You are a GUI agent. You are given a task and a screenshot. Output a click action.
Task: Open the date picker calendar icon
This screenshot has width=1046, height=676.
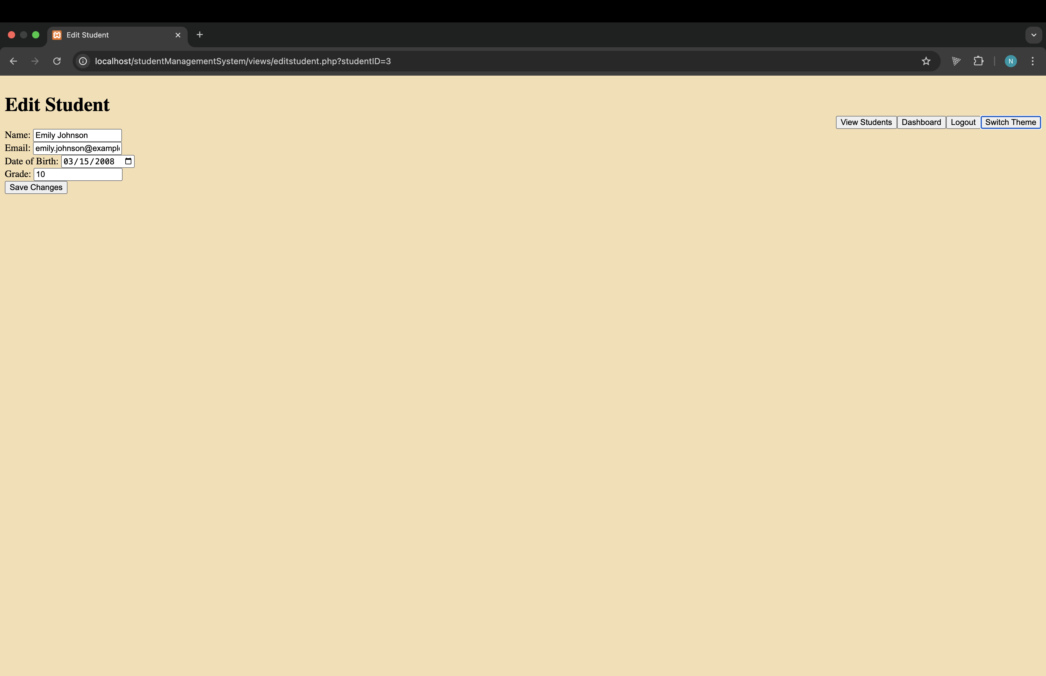click(128, 161)
